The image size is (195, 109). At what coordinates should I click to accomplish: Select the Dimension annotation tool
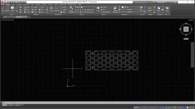point(57,9)
